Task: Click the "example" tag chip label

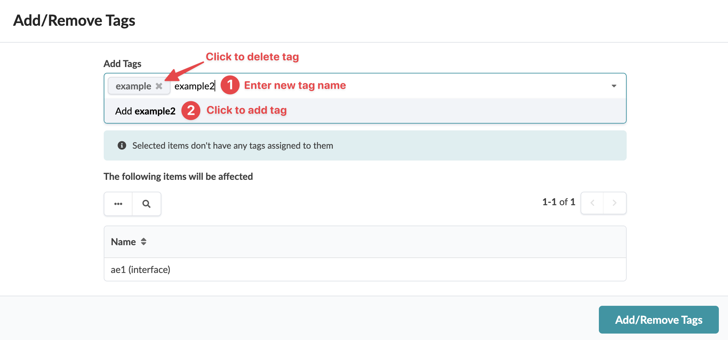Action: click(133, 86)
